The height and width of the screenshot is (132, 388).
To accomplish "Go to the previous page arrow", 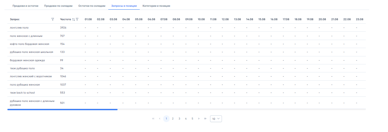I will pos(160,119).
